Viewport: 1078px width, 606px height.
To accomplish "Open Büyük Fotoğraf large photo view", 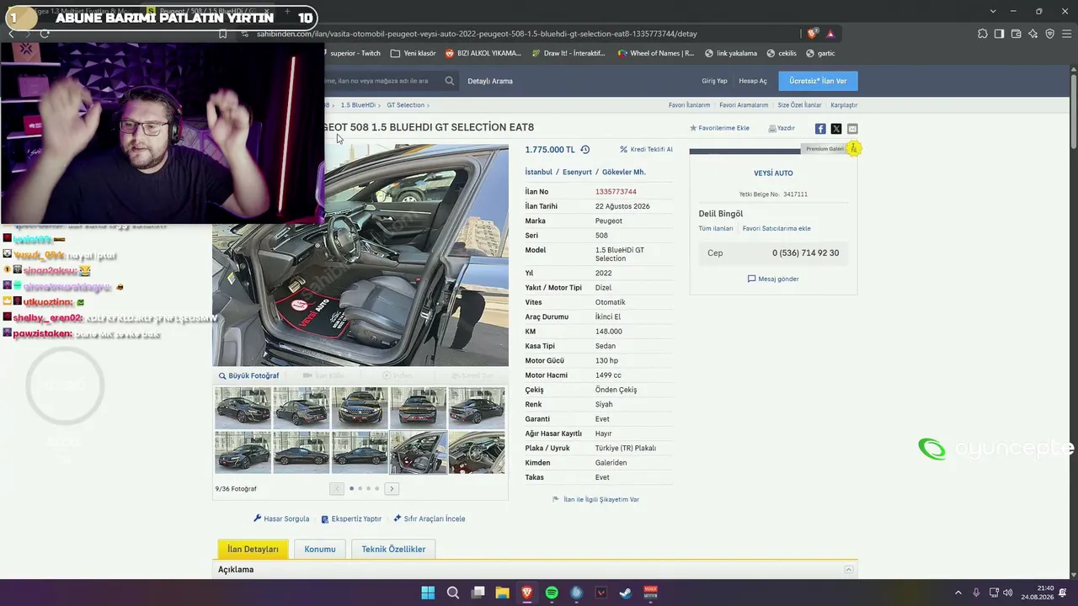I will [x=248, y=375].
